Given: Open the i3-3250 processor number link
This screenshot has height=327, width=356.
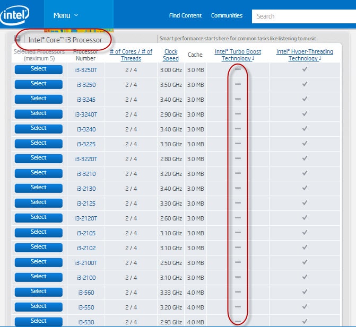Looking at the screenshot, I should [x=85, y=85].
